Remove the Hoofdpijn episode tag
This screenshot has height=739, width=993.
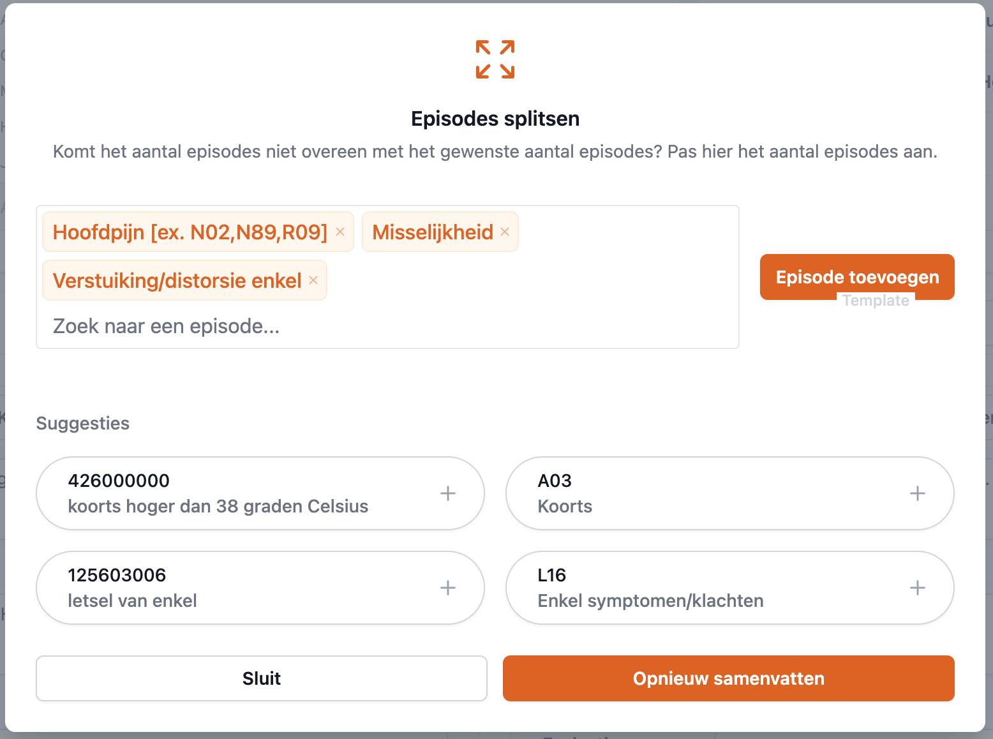[x=340, y=232]
